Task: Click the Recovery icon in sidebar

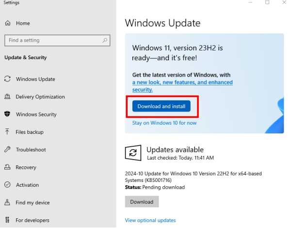Action: (x=7, y=167)
